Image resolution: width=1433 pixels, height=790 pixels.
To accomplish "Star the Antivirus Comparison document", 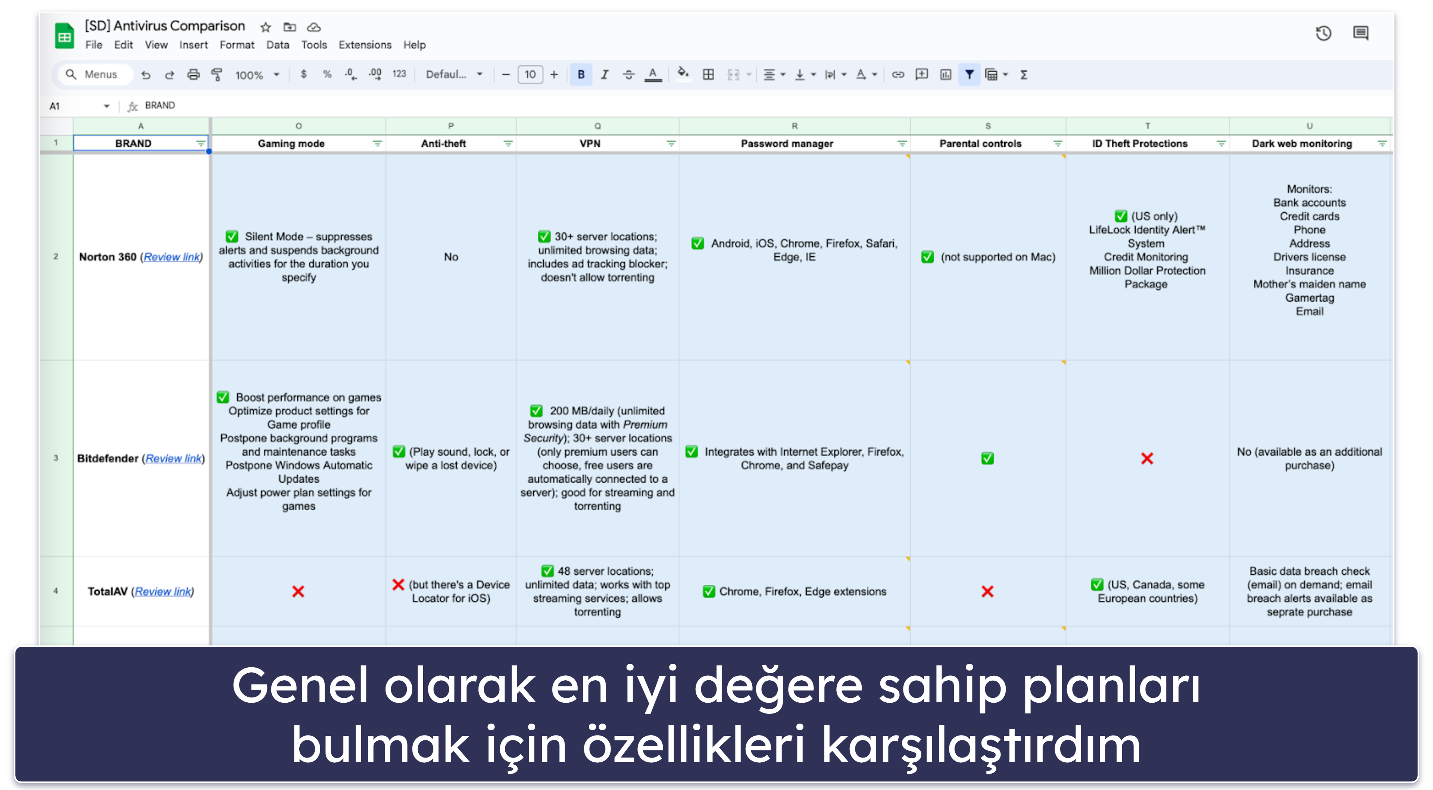I will click(x=265, y=27).
